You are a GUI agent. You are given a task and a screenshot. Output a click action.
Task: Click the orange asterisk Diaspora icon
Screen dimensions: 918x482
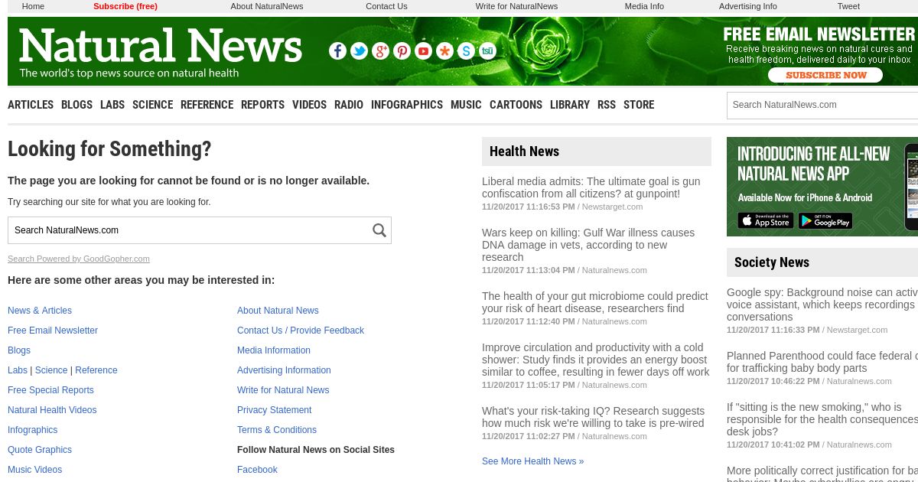pyautogui.click(x=444, y=51)
